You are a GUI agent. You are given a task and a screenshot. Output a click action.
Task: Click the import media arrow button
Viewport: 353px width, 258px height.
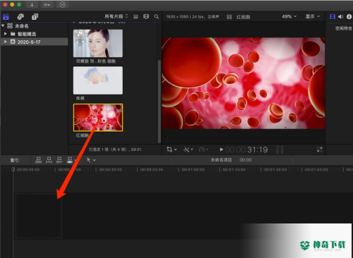click(32, 5)
